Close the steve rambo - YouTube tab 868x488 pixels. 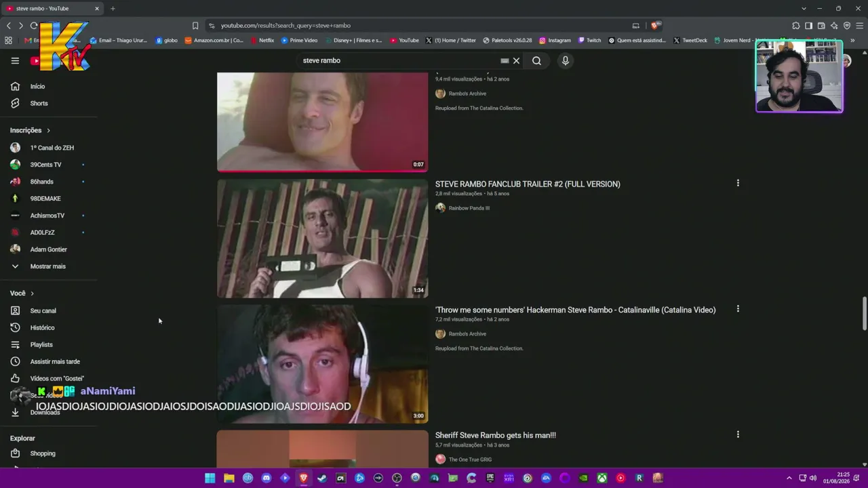97,9
